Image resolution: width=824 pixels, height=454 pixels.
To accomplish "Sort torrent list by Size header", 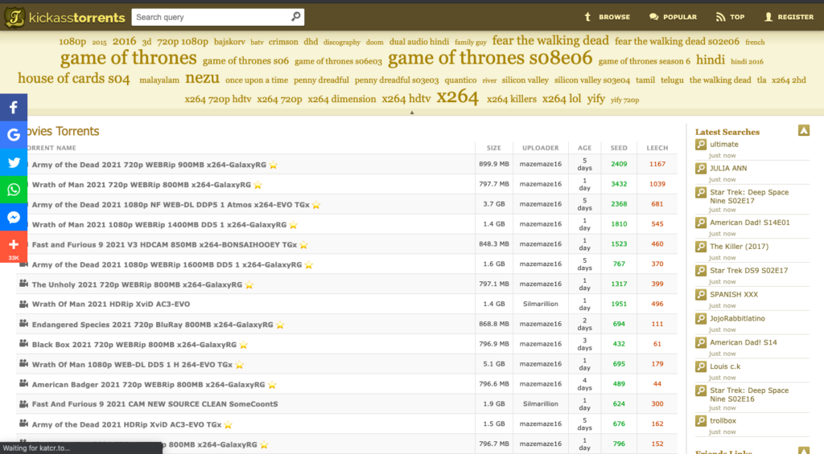I will (x=493, y=148).
